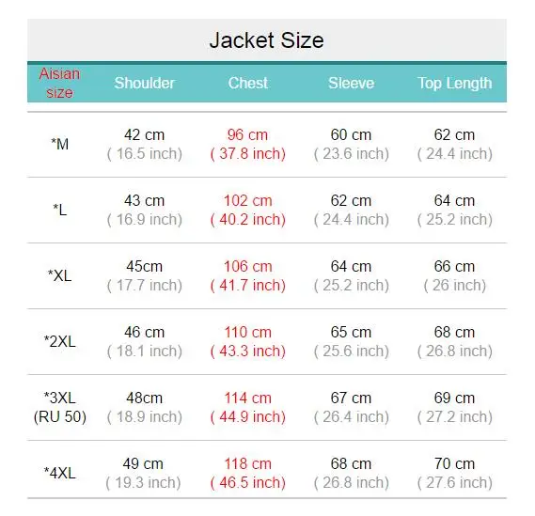Viewport: 535px width, 516px height.
Task: Click the Jacket Size title
Action: [266, 40]
